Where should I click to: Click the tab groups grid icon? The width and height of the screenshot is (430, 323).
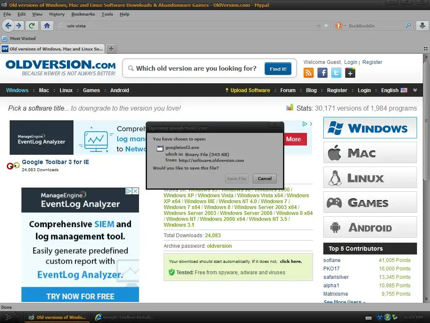[426, 49]
